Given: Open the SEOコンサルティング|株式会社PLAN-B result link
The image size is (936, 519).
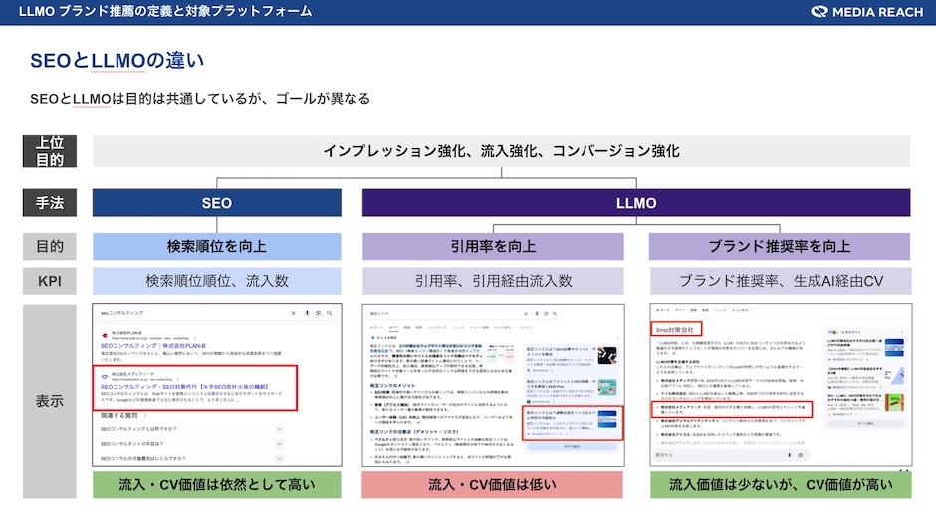Looking at the screenshot, I should (152, 346).
